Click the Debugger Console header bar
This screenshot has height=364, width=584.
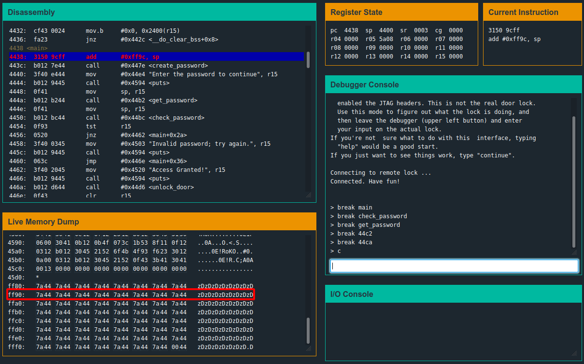(453, 84)
